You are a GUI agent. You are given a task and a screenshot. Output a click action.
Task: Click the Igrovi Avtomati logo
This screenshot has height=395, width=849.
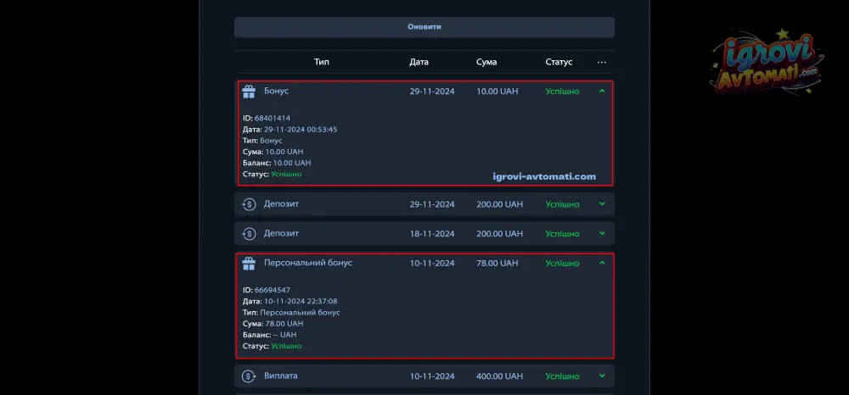(767, 64)
